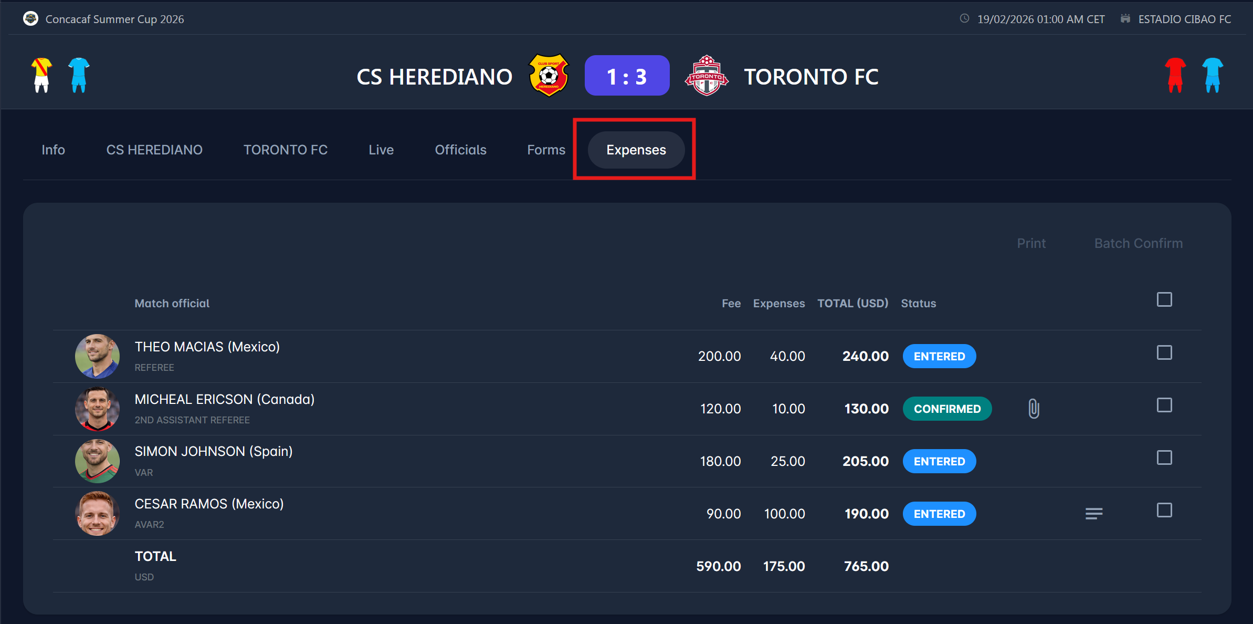Switch to the Officials tab

(x=460, y=150)
